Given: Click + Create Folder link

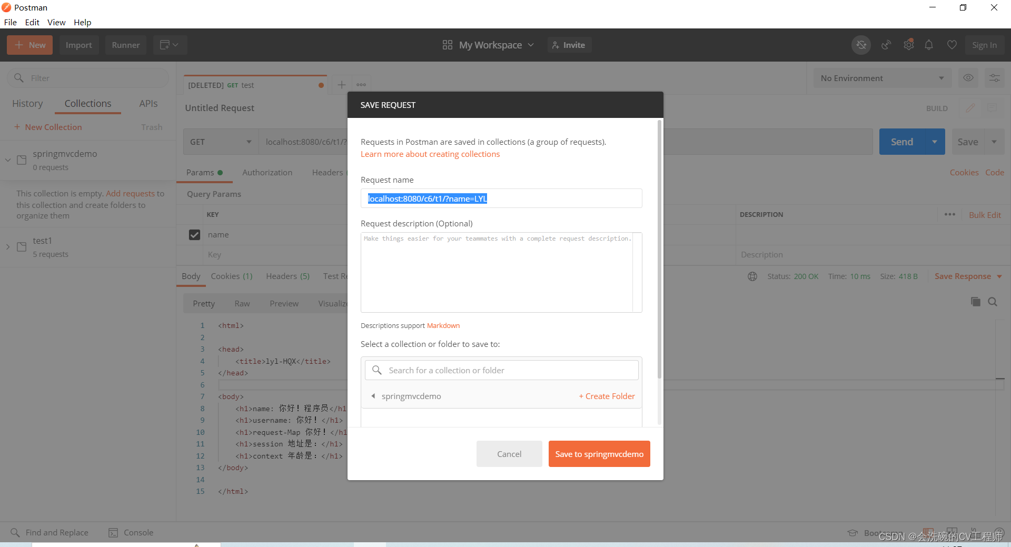Looking at the screenshot, I should [x=607, y=396].
